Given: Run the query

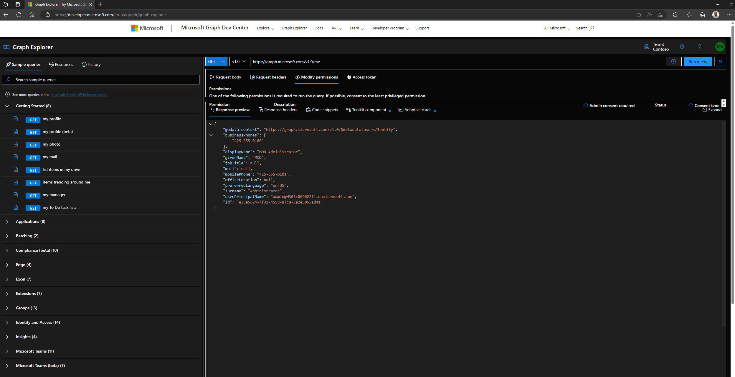Looking at the screenshot, I should 698,61.
